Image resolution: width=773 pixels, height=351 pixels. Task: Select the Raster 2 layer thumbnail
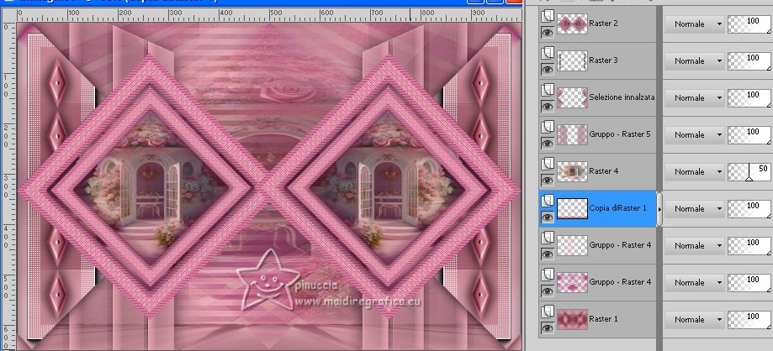(x=572, y=24)
